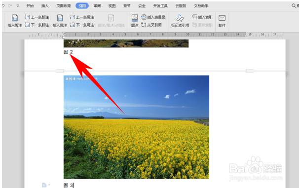
Task: Click Update Index (更新索引)
Action: coord(202,25)
